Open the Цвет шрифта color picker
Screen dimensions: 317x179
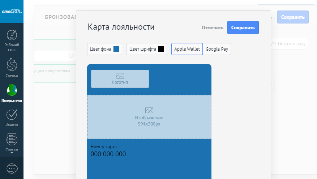146,49
